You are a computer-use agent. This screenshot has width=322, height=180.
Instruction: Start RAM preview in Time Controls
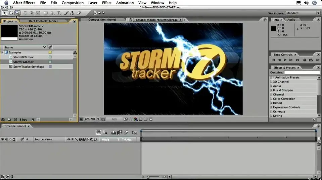pos(318,60)
